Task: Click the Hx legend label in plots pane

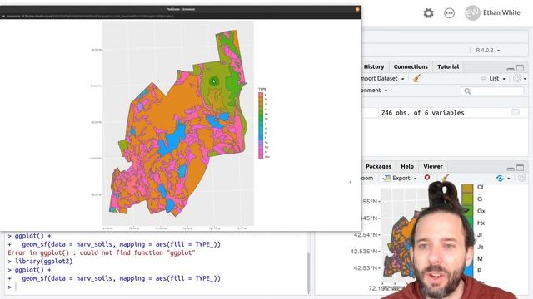Action: (481, 223)
